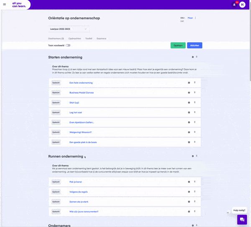This screenshot has height=227, width=251.
Task: Open settings gear for Starten onderneming theme
Action: 193,57
